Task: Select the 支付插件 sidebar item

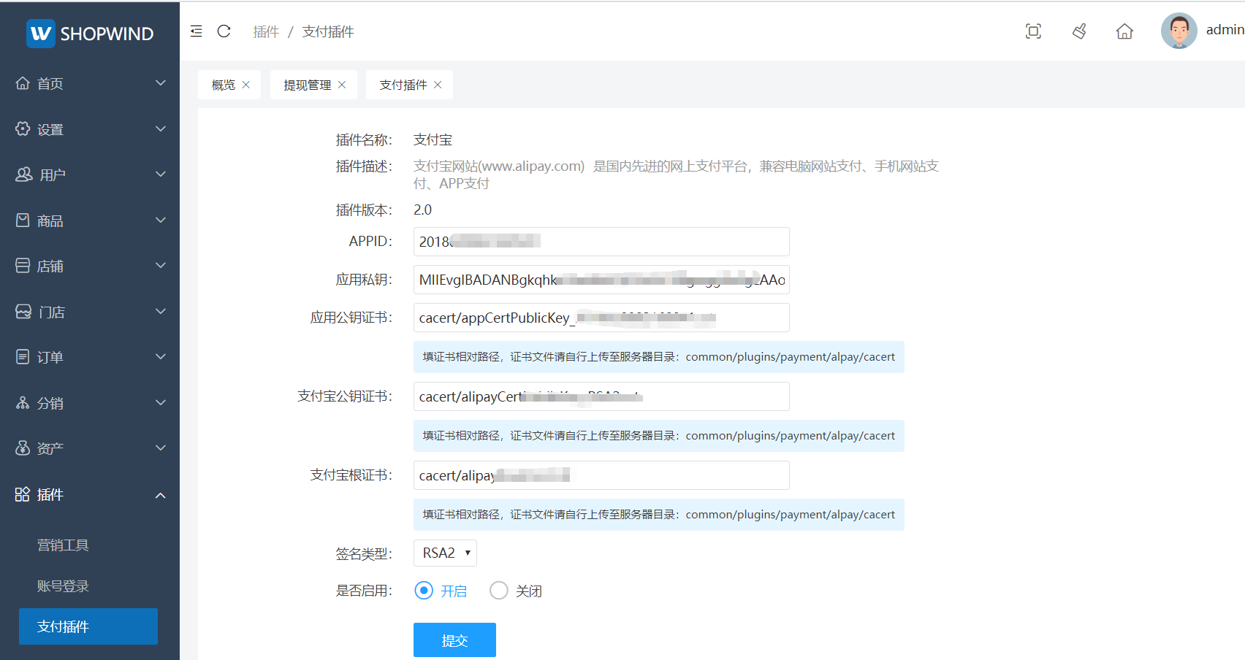Action: (x=88, y=626)
